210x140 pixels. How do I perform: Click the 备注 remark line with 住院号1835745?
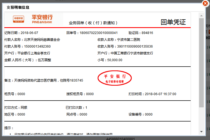(x=44, y=80)
